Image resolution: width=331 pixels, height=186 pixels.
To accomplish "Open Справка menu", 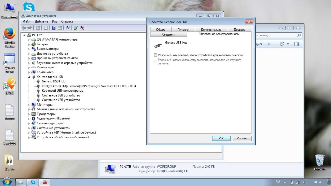I will pos(67,22).
